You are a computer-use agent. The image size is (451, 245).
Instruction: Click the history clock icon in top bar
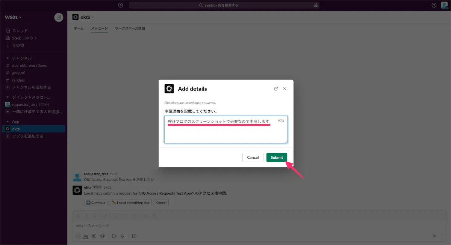[120, 5]
